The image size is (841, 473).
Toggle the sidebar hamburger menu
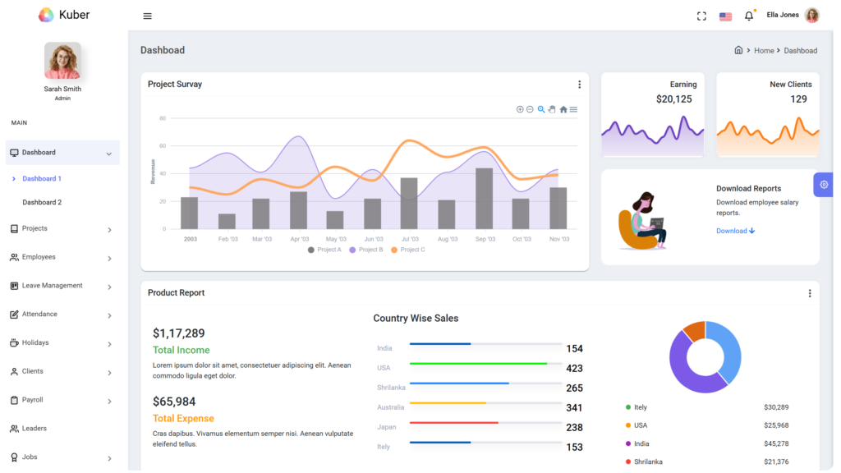148,16
